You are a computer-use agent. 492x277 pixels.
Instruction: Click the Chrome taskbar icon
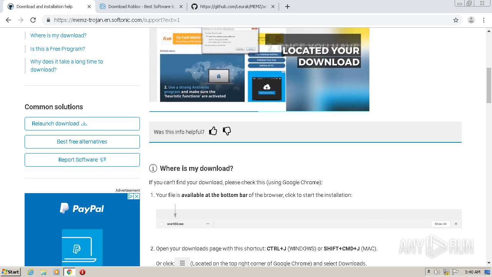[70, 272]
